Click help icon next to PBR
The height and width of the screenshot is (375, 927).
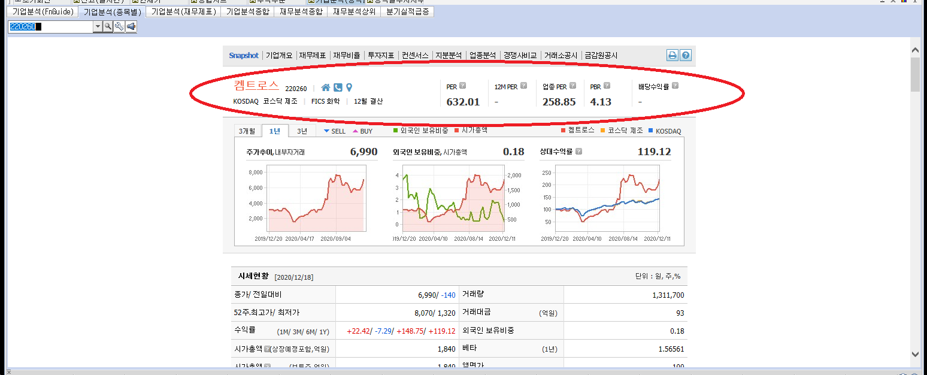tap(607, 86)
